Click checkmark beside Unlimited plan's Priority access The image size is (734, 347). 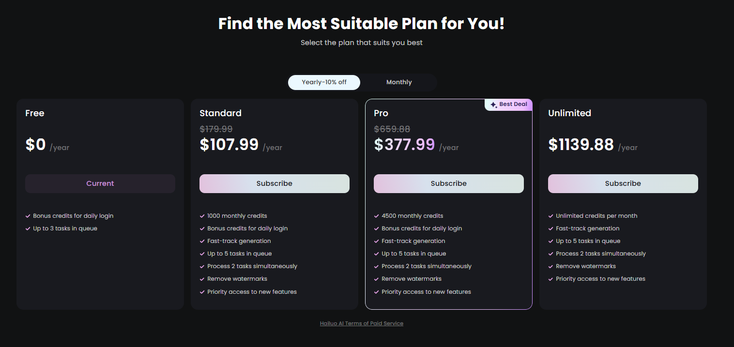click(x=551, y=279)
